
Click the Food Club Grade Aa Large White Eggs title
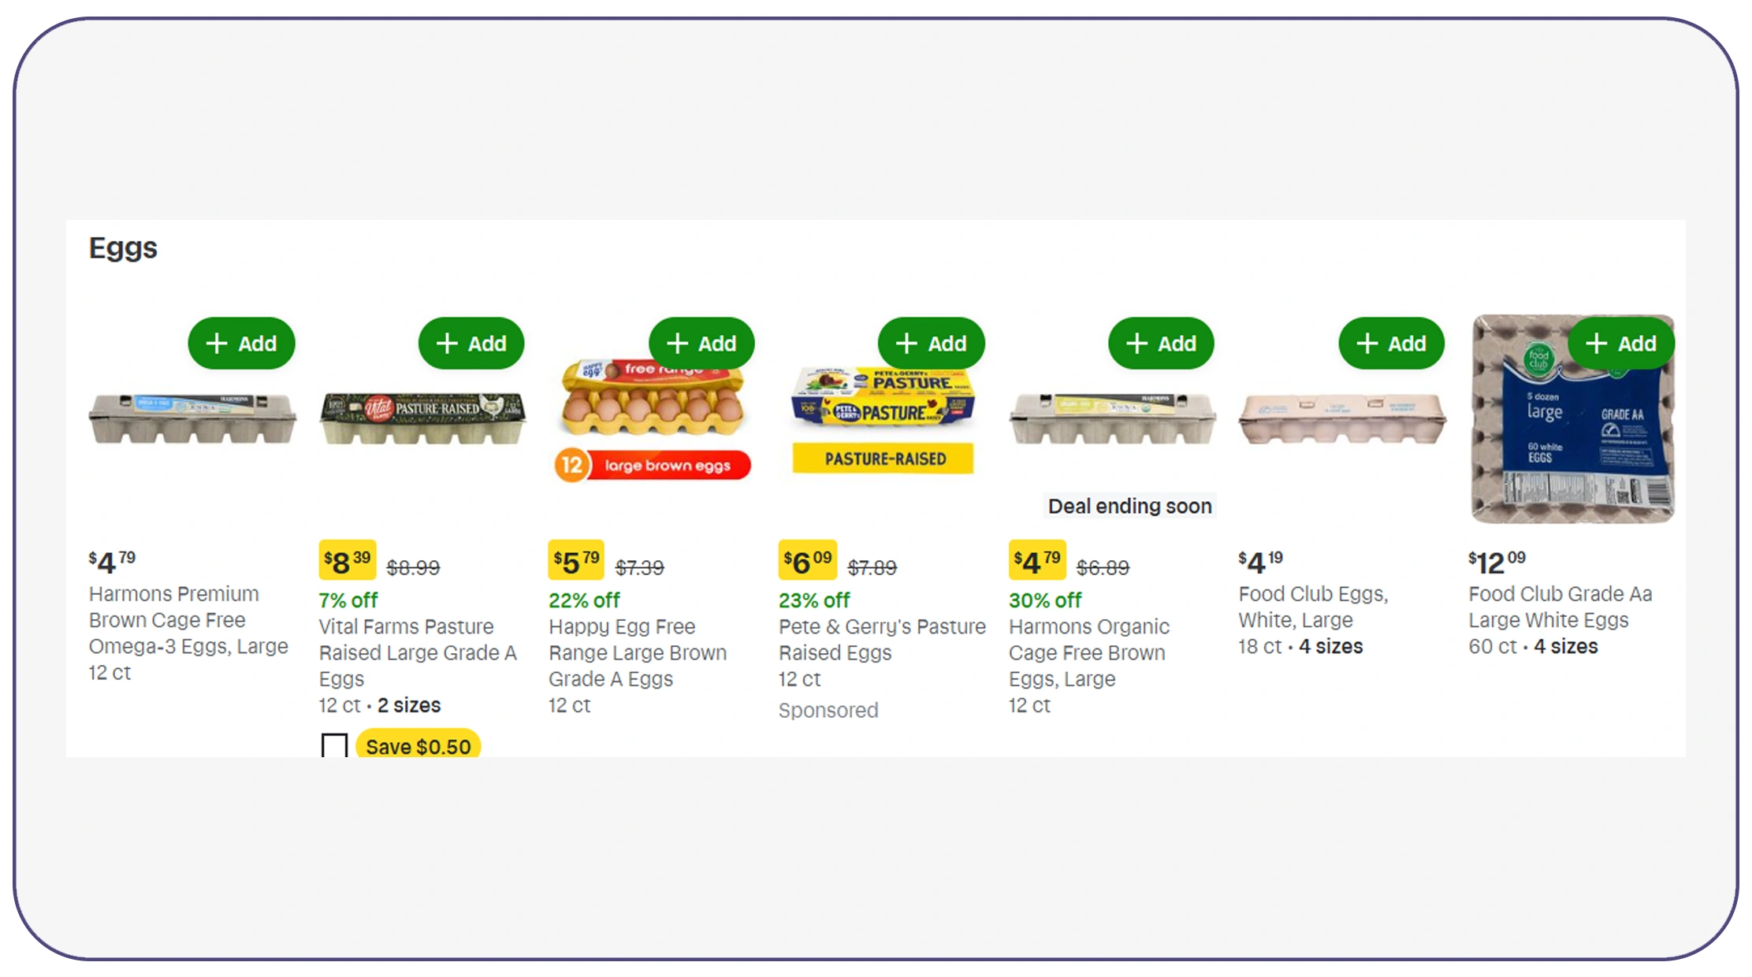(1560, 607)
